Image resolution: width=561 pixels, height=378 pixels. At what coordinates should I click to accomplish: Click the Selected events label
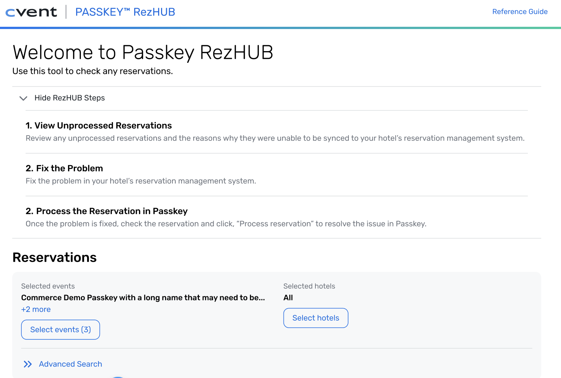click(48, 286)
